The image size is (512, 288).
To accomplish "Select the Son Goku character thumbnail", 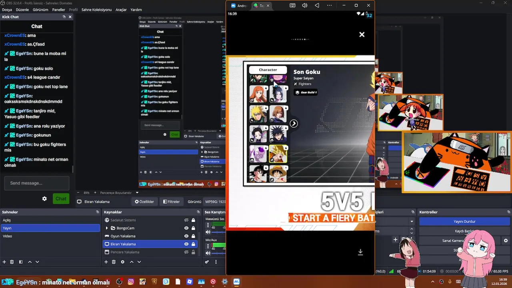I will pos(278,154).
